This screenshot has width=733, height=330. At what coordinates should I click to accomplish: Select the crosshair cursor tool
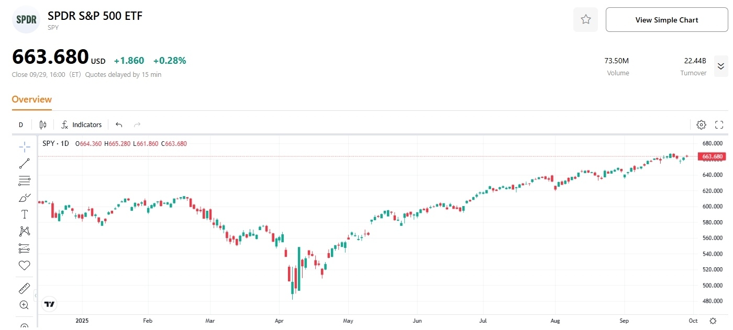(24, 147)
